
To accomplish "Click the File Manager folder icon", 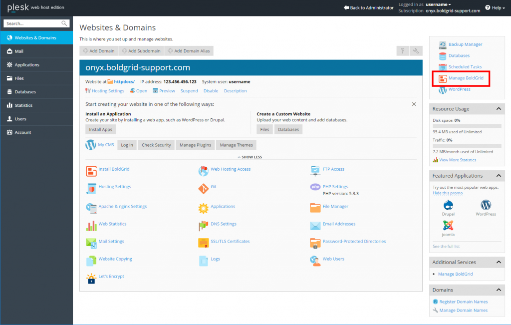I will [315, 208].
